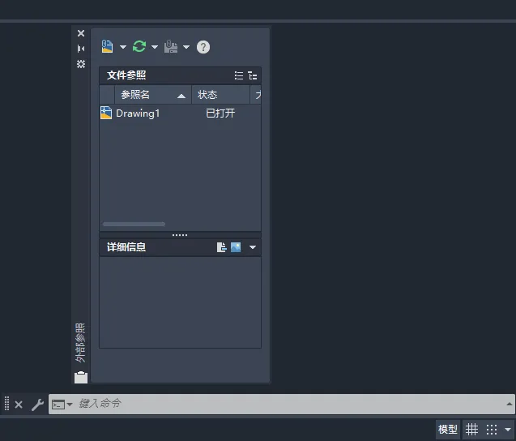Switch file references to List View
516x441 pixels.
(x=239, y=75)
